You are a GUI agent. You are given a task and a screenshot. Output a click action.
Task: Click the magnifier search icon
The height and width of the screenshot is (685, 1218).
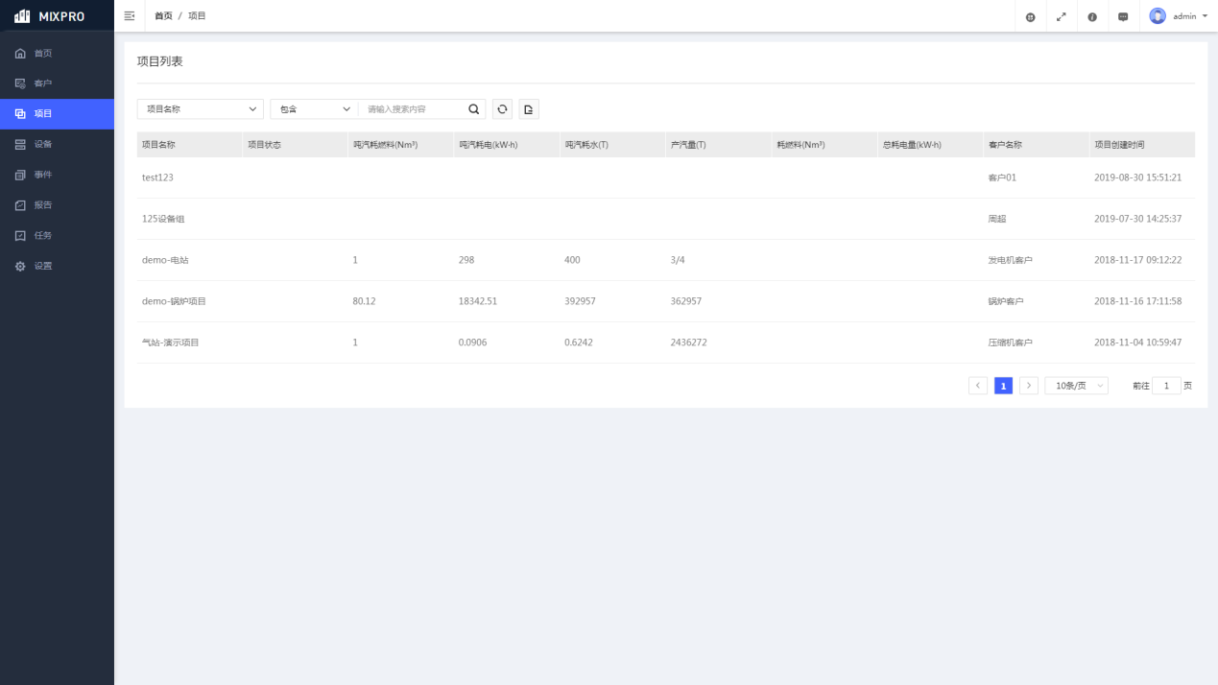(x=473, y=109)
